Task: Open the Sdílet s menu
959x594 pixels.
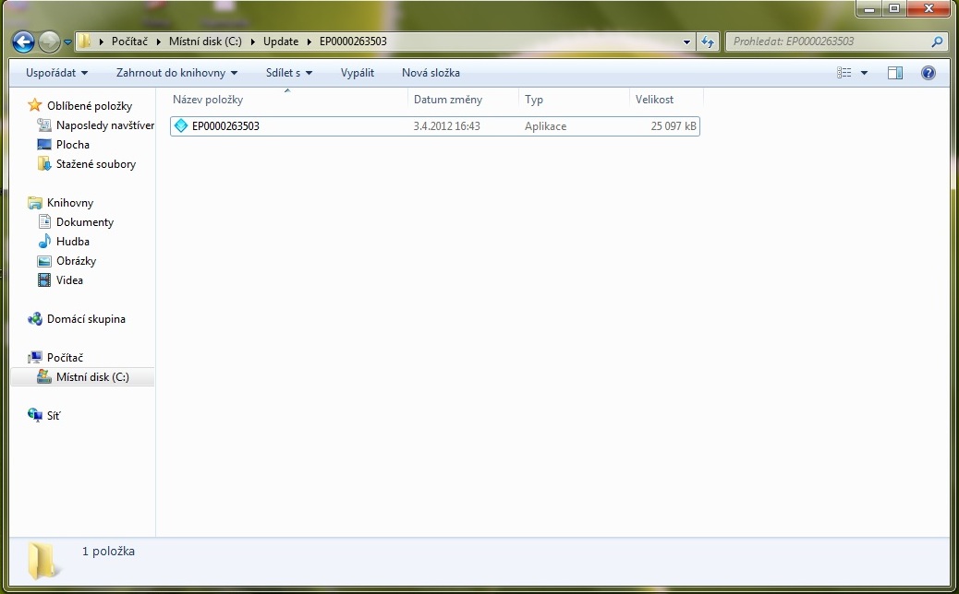Action: click(289, 73)
